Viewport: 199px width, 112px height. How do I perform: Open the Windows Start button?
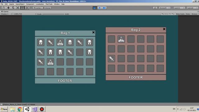coord(4,109)
